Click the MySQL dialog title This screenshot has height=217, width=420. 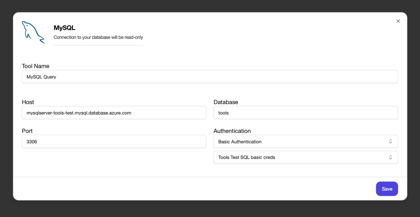[65, 28]
